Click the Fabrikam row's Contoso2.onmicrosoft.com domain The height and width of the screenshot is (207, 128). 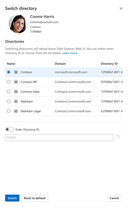(73, 101)
